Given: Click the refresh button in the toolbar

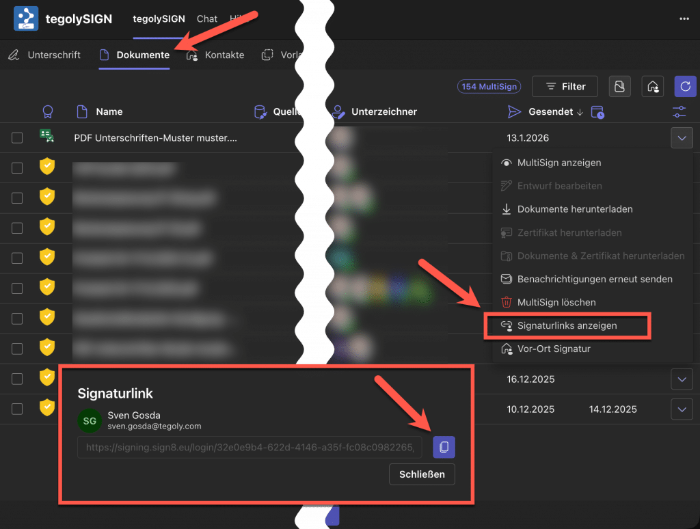Looking at the screenshot, I should pos(685,86).
